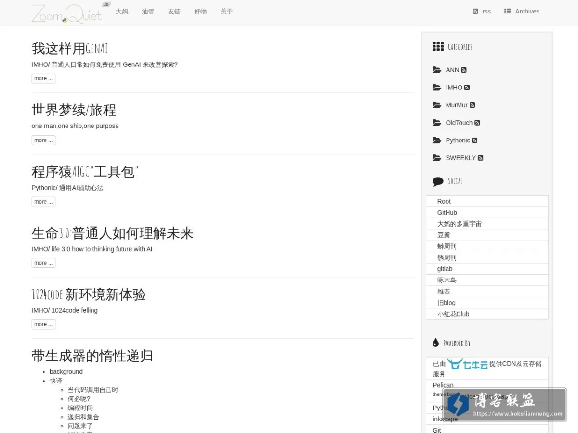Open the Pythonic category
Screen dimensions: 578x433
[458, 140]
